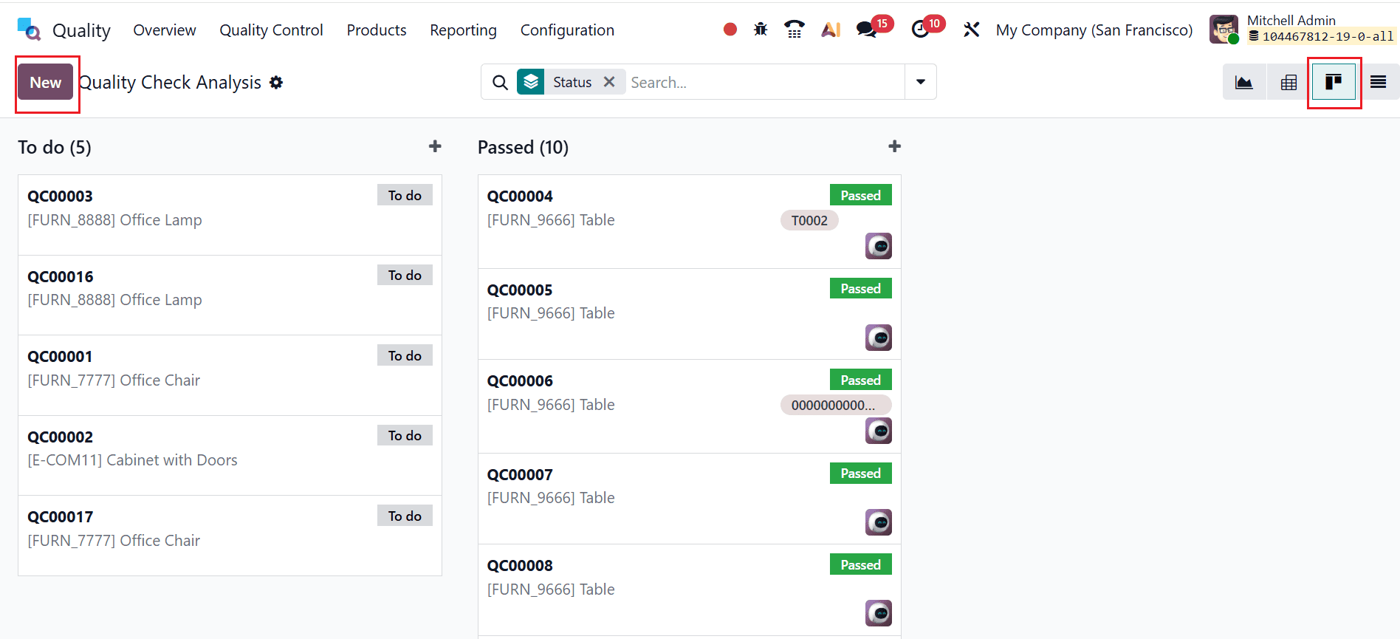This screenshot has width=1400, height=639.
Task: Open Discuss messages showing 15 notifications
Action: click(x=867, y=30)
